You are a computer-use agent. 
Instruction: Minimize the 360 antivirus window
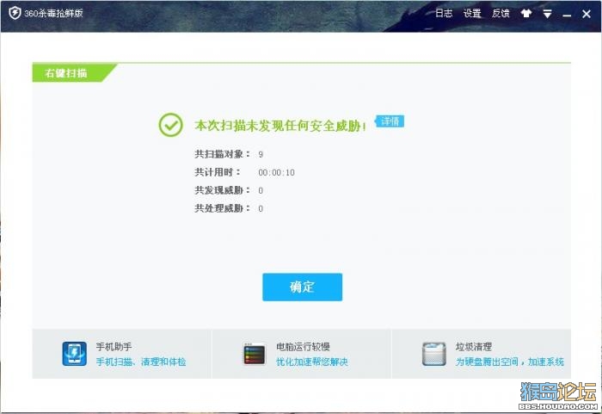click(x=567, y=15)
